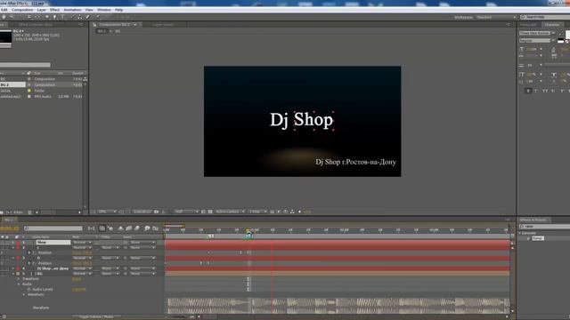Collapse the Audio group of BG layer
Viewport: 570px width, 320px height.
pos(19,284)
